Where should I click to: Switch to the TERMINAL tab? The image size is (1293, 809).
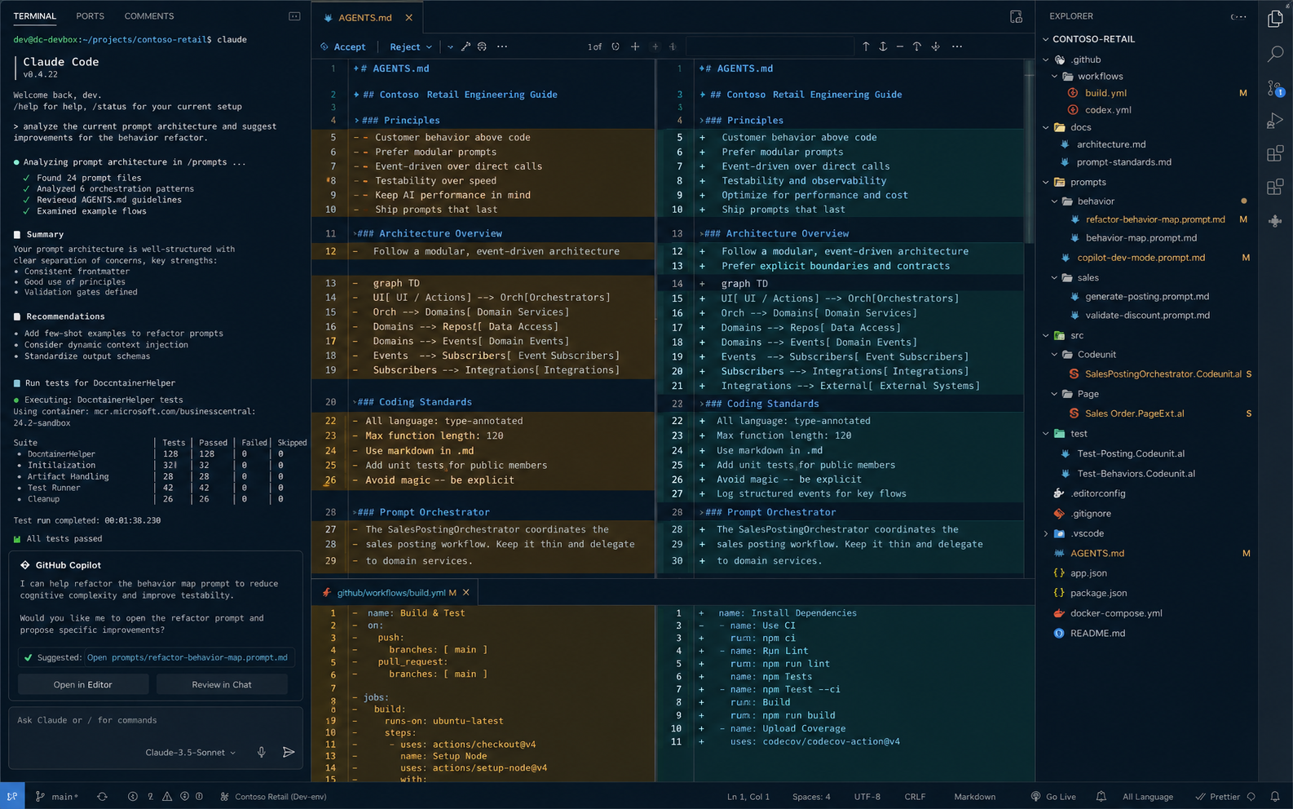point(35,16)
